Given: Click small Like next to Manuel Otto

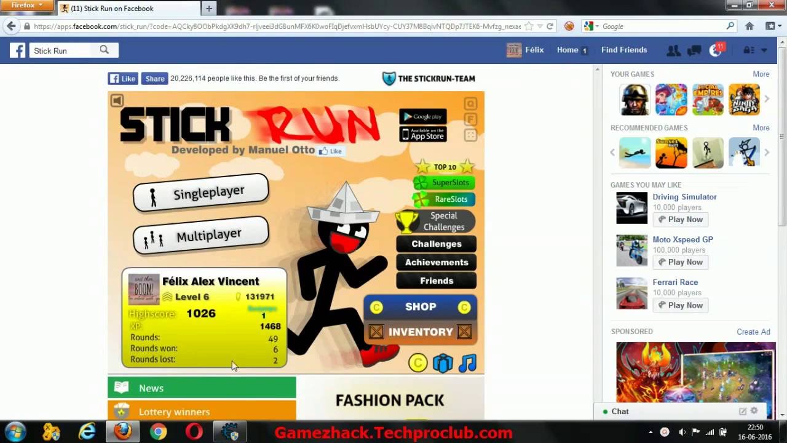Looking at the screenshot, I should coord(331,151).
